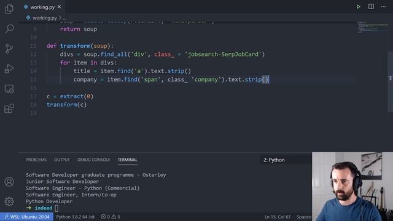Click 'transform(c)' on line 18

67,105
